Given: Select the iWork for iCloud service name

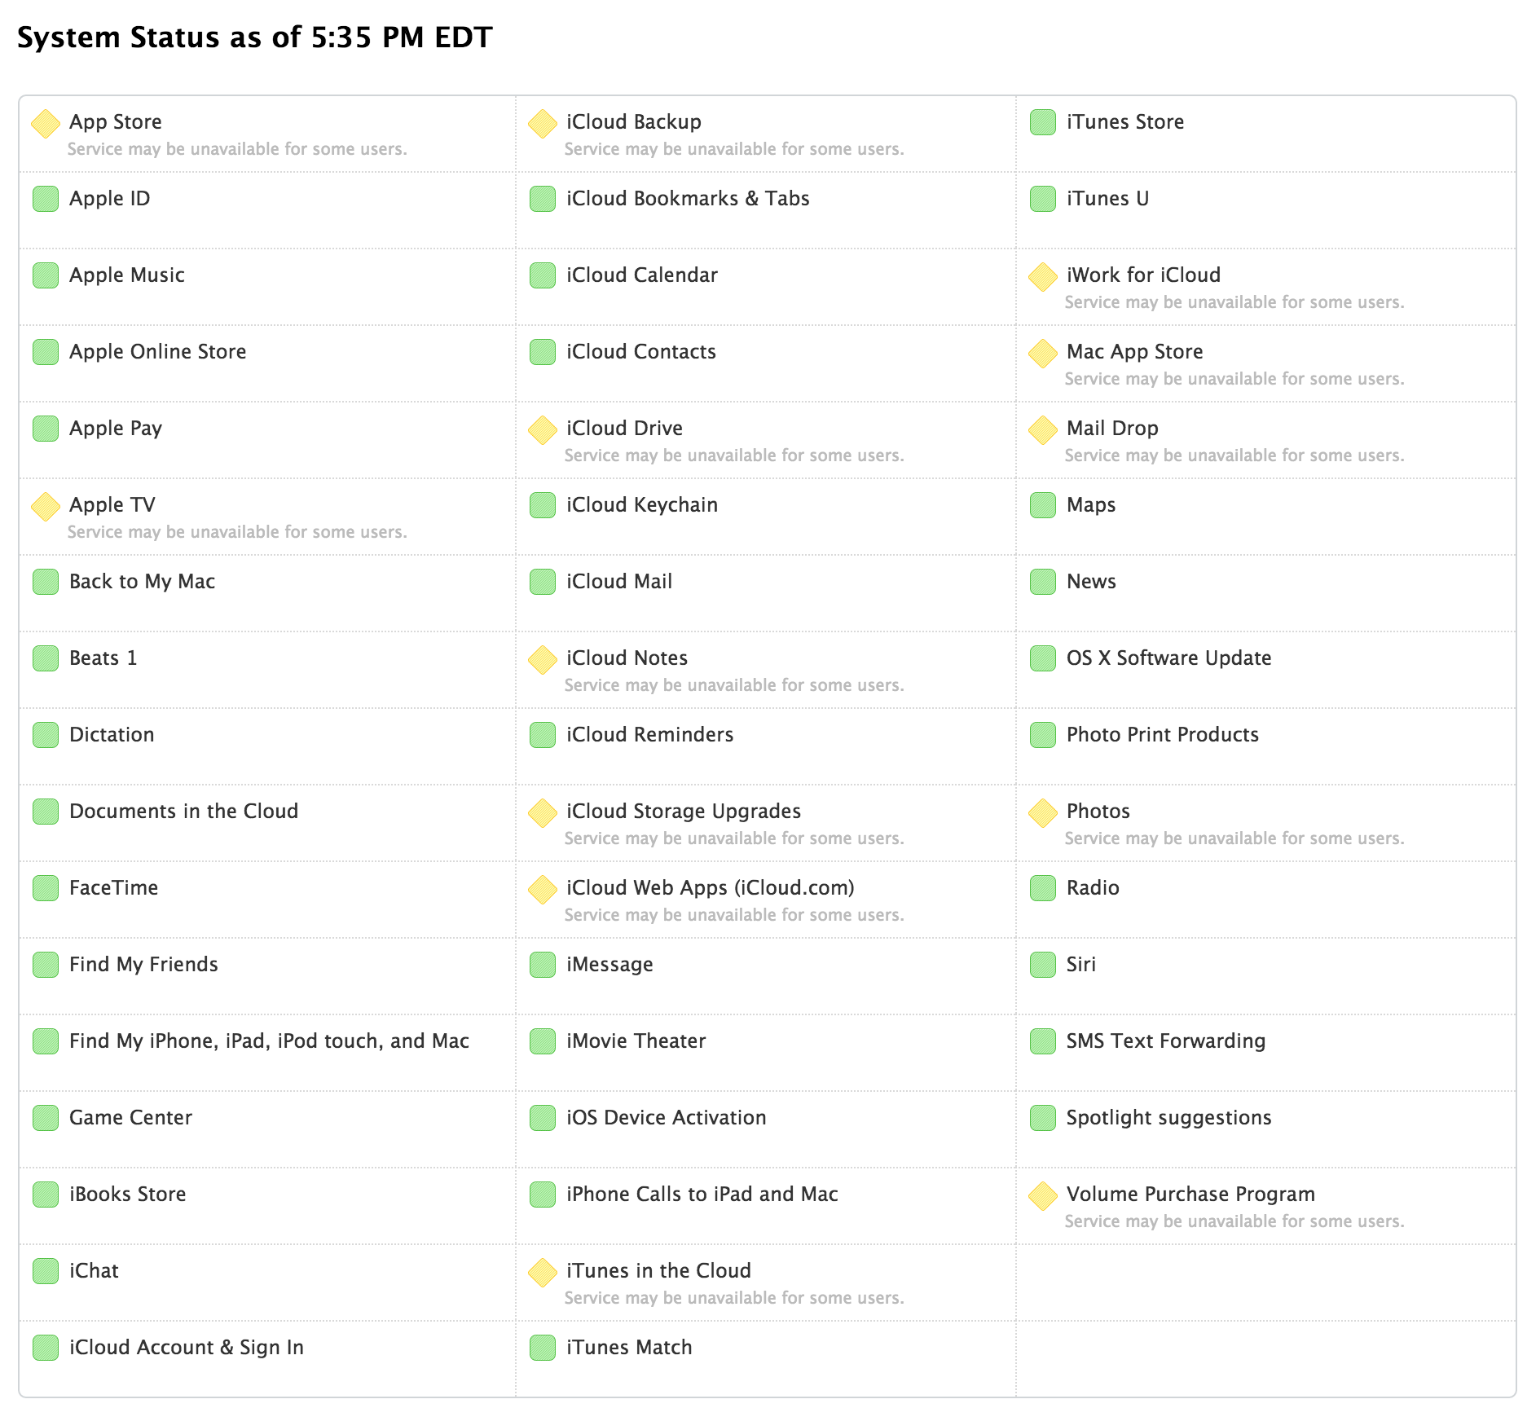Looking at the screenshot, I should [1143, 275].
